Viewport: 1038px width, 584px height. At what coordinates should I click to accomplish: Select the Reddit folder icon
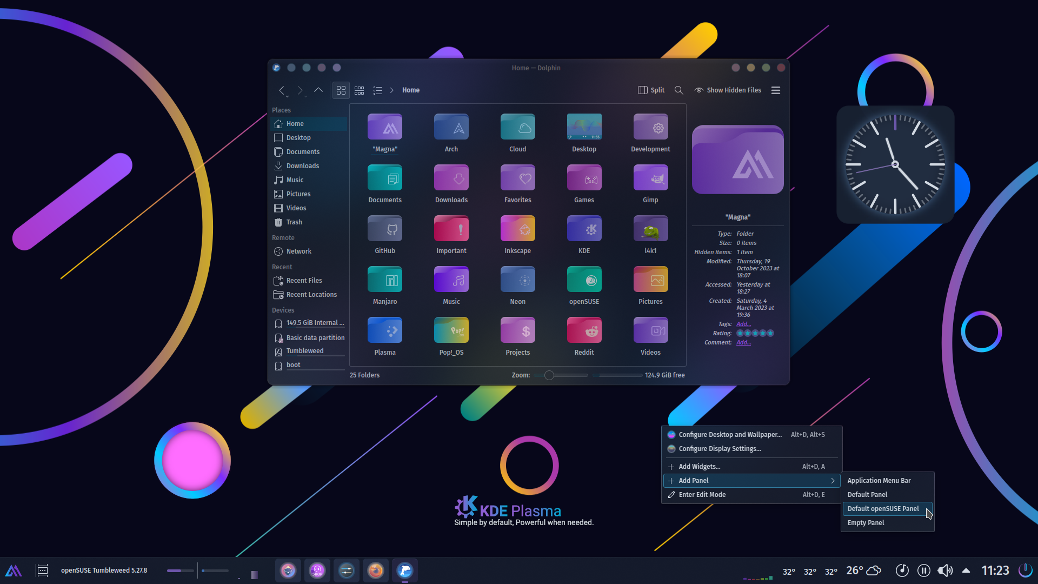point(584,330)
